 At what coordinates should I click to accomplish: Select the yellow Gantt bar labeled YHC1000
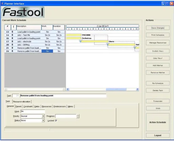74,35
